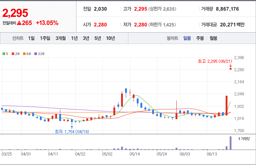
Task: Switch line chart to 1일 period
Action: 31,38
